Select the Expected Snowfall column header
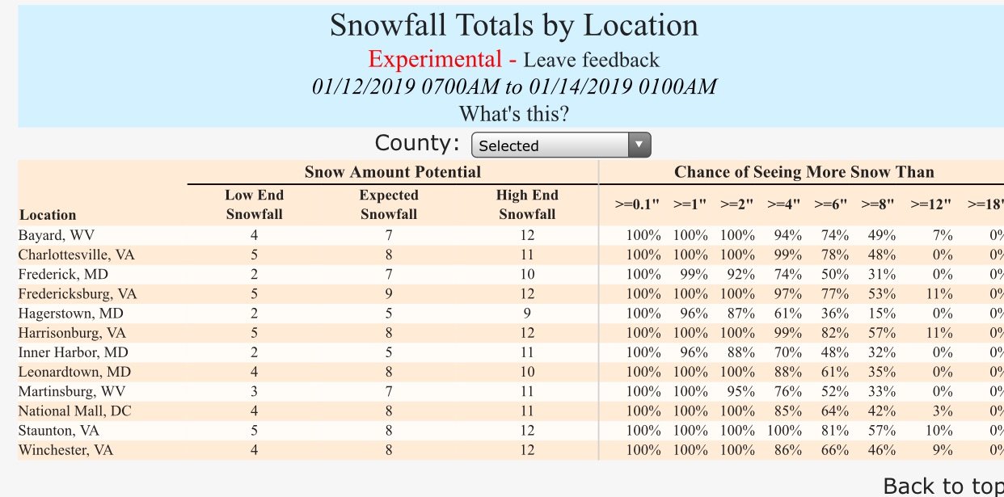This screenshot has height=497, width=1004. click(389, 204)
